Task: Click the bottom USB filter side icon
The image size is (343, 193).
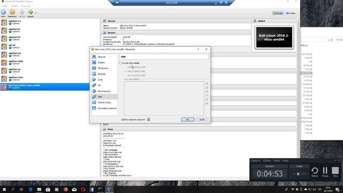Action: pos(207,103)
